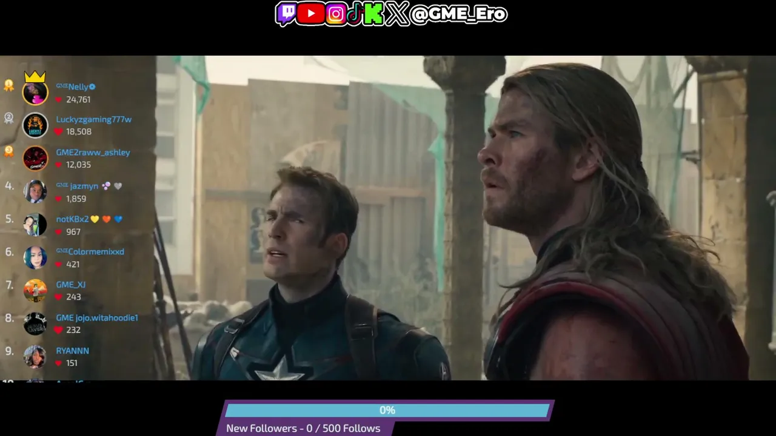Screen dimensions: 776x436
Task: Click the like count 12,035
Action: click(79, 165)
